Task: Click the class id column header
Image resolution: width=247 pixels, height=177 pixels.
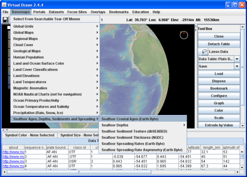Action: (x=79, y=147)
